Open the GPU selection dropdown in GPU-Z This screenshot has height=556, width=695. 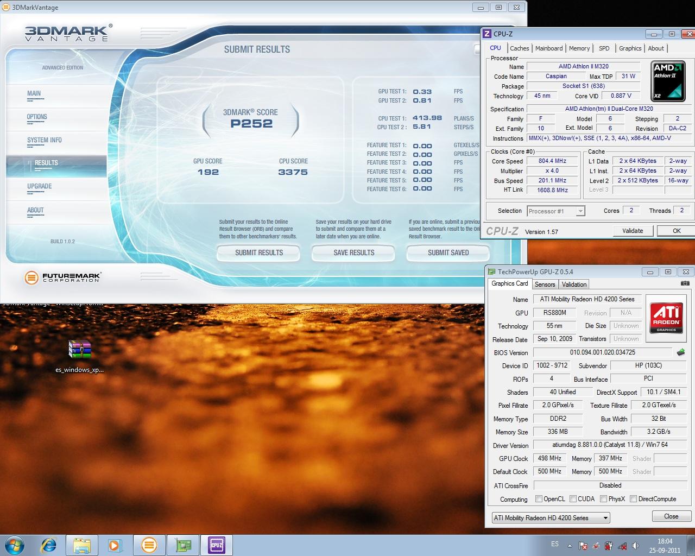551,518
